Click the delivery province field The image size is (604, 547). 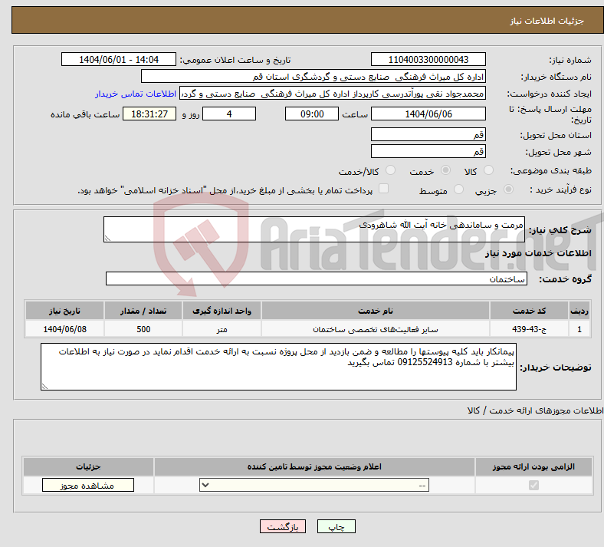click(x=428, y=134)
